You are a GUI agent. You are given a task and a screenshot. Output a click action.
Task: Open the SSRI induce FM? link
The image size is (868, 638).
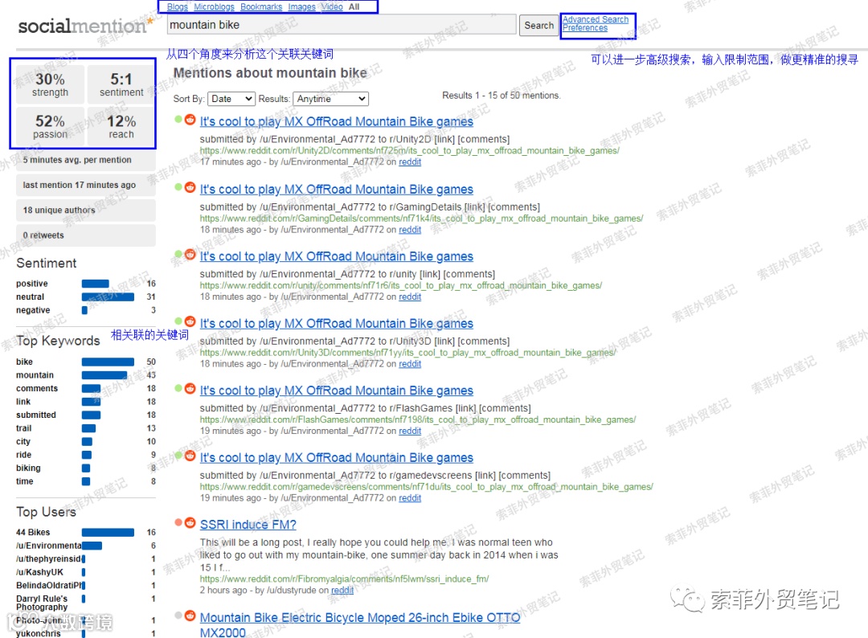[248, 525]
